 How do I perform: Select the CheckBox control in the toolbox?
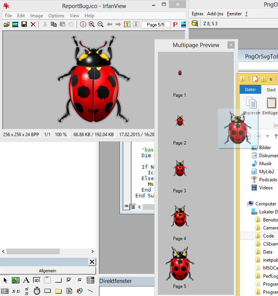point(69,280)
